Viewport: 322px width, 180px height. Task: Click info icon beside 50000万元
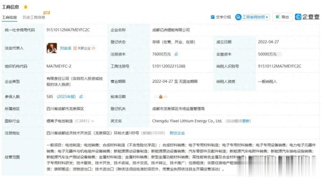pyautogui.click(x=279, y=54)
